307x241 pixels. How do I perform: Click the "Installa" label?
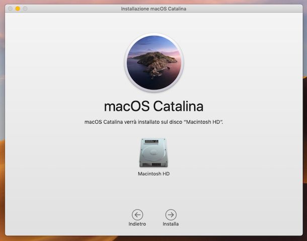click(171, 224)
